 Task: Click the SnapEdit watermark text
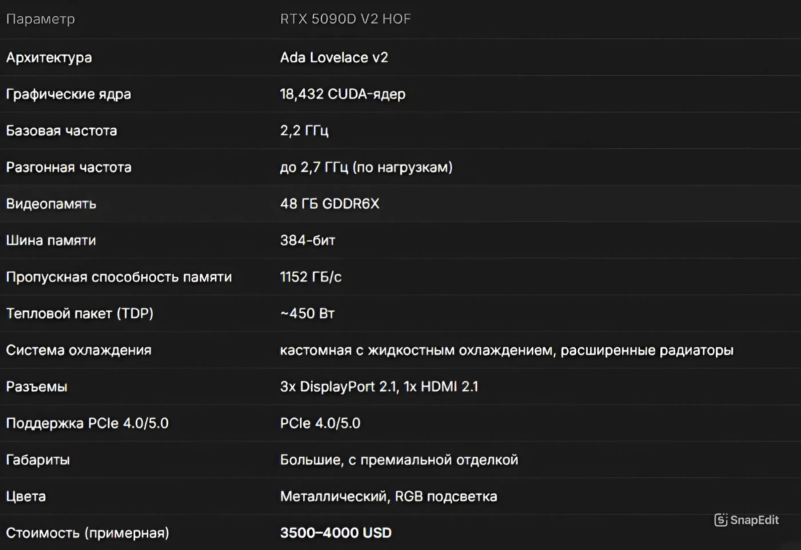click(x=754, y=520)
